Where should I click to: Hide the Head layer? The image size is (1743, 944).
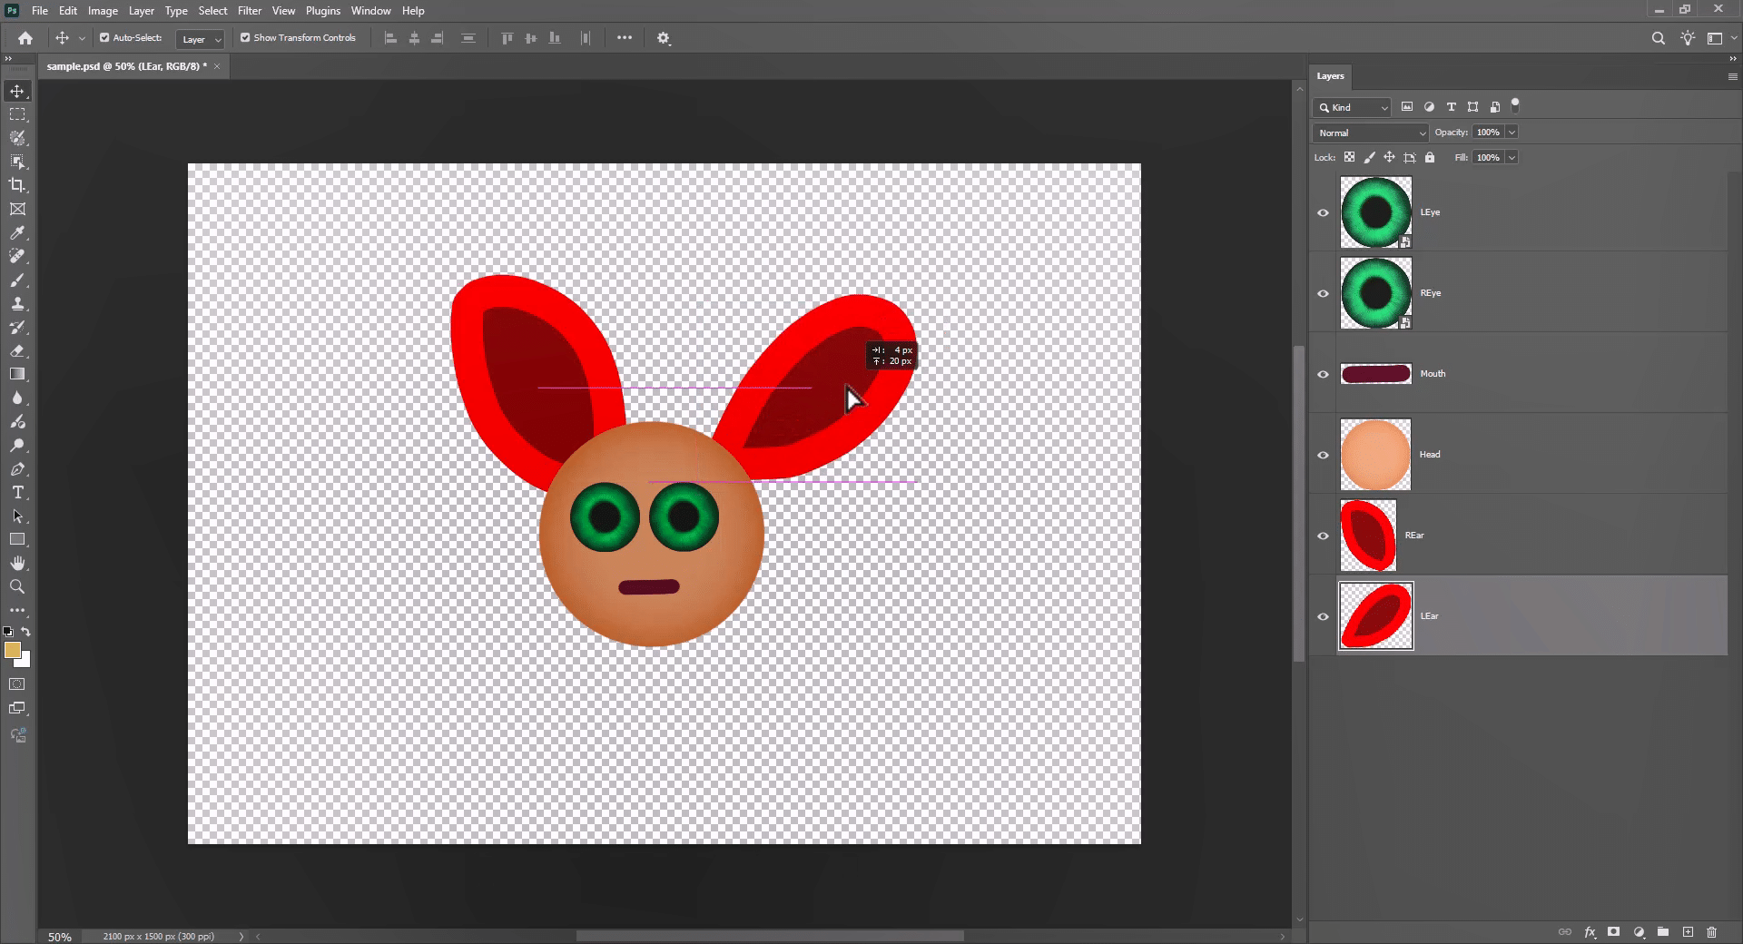1323,455
